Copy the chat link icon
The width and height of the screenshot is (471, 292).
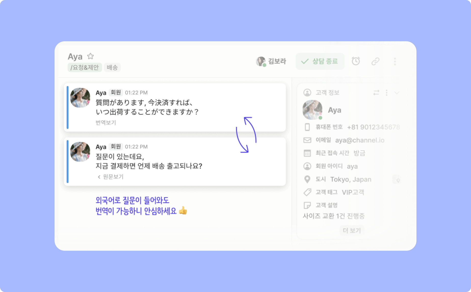click(x=375, y=61)
